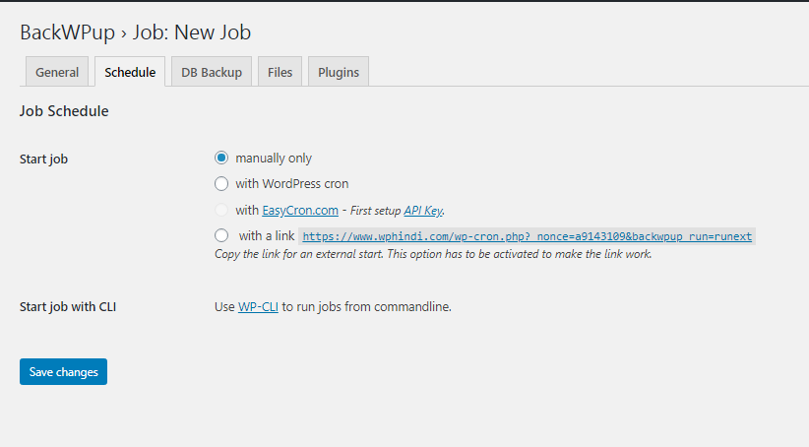Click the greyed-out EasyCron radio button

(221, 210)
